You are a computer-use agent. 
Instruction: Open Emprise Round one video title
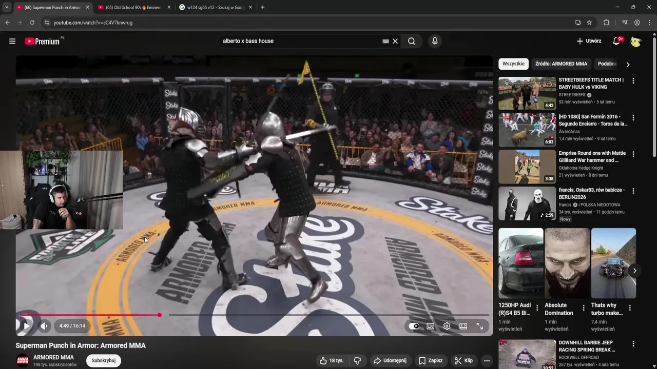point(592,157)
